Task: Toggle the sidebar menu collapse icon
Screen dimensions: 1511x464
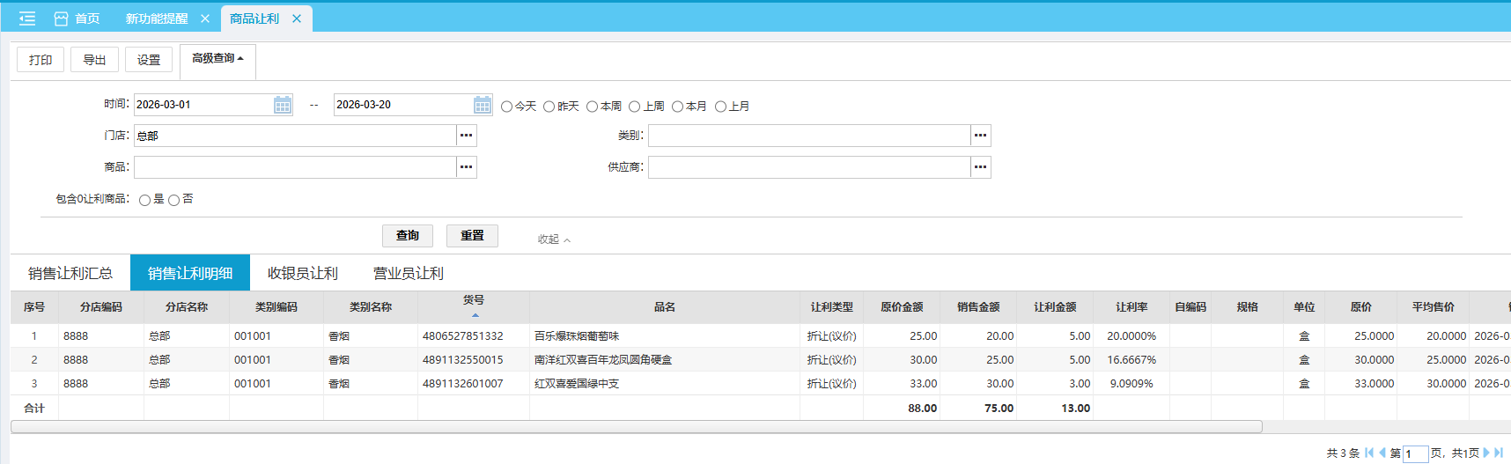Action: pos(27,18)
